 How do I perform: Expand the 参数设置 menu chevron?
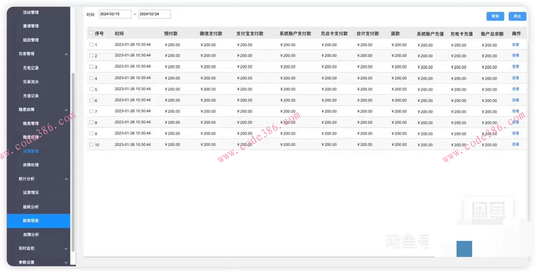(66, 262)
